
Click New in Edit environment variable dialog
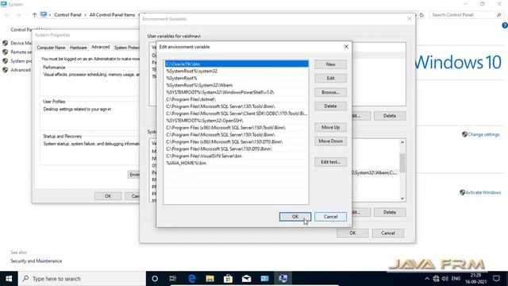pyautogui.click(x=330, y=64)
